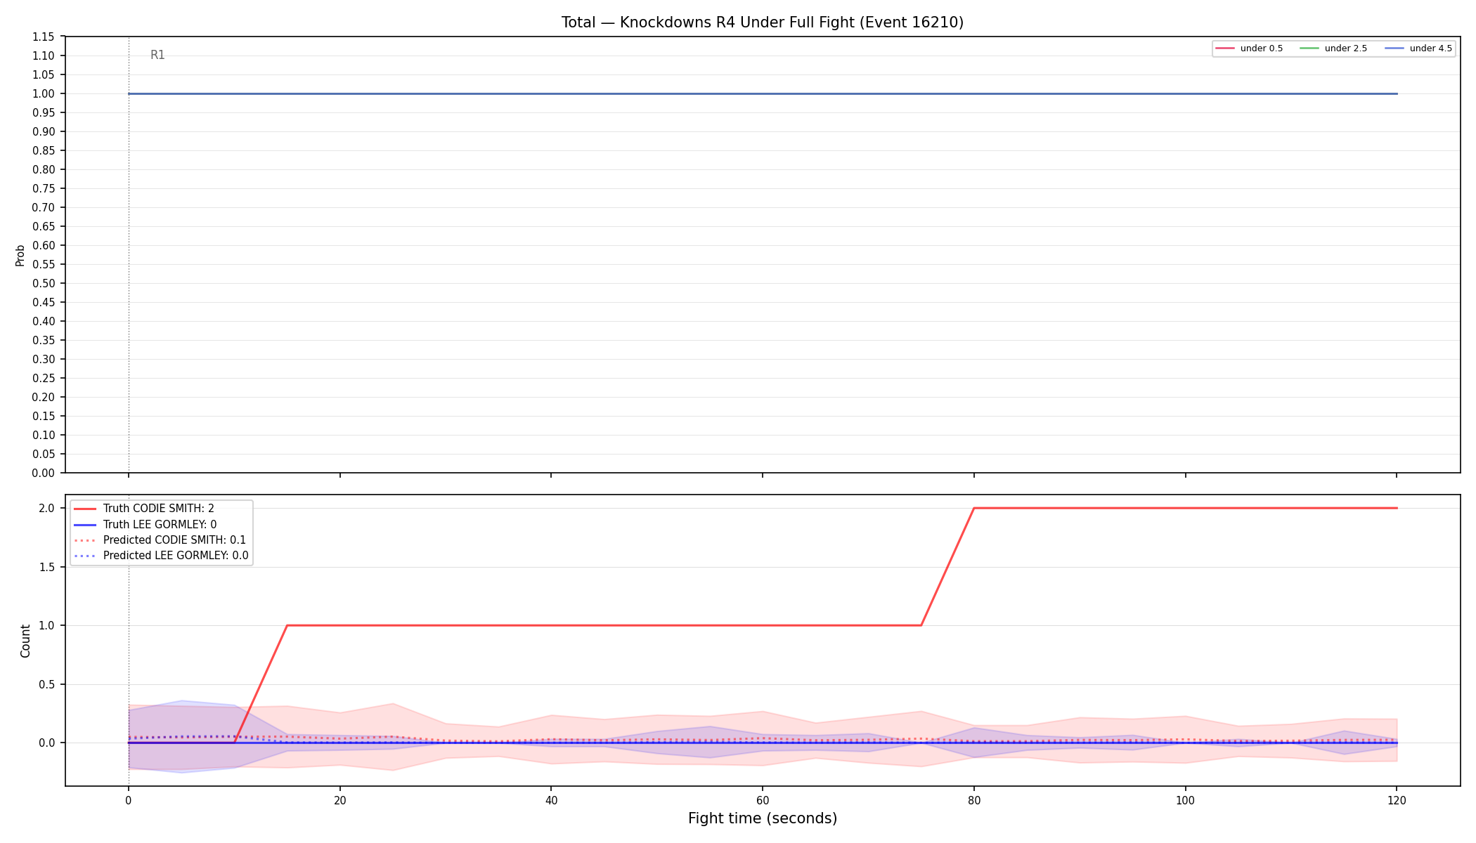Image resolution: width=1476 pixels, height=843 pixels.
Task: Click 'Truth LEE GORMLEY: 0' legend label
Action: tap(160, 525)
